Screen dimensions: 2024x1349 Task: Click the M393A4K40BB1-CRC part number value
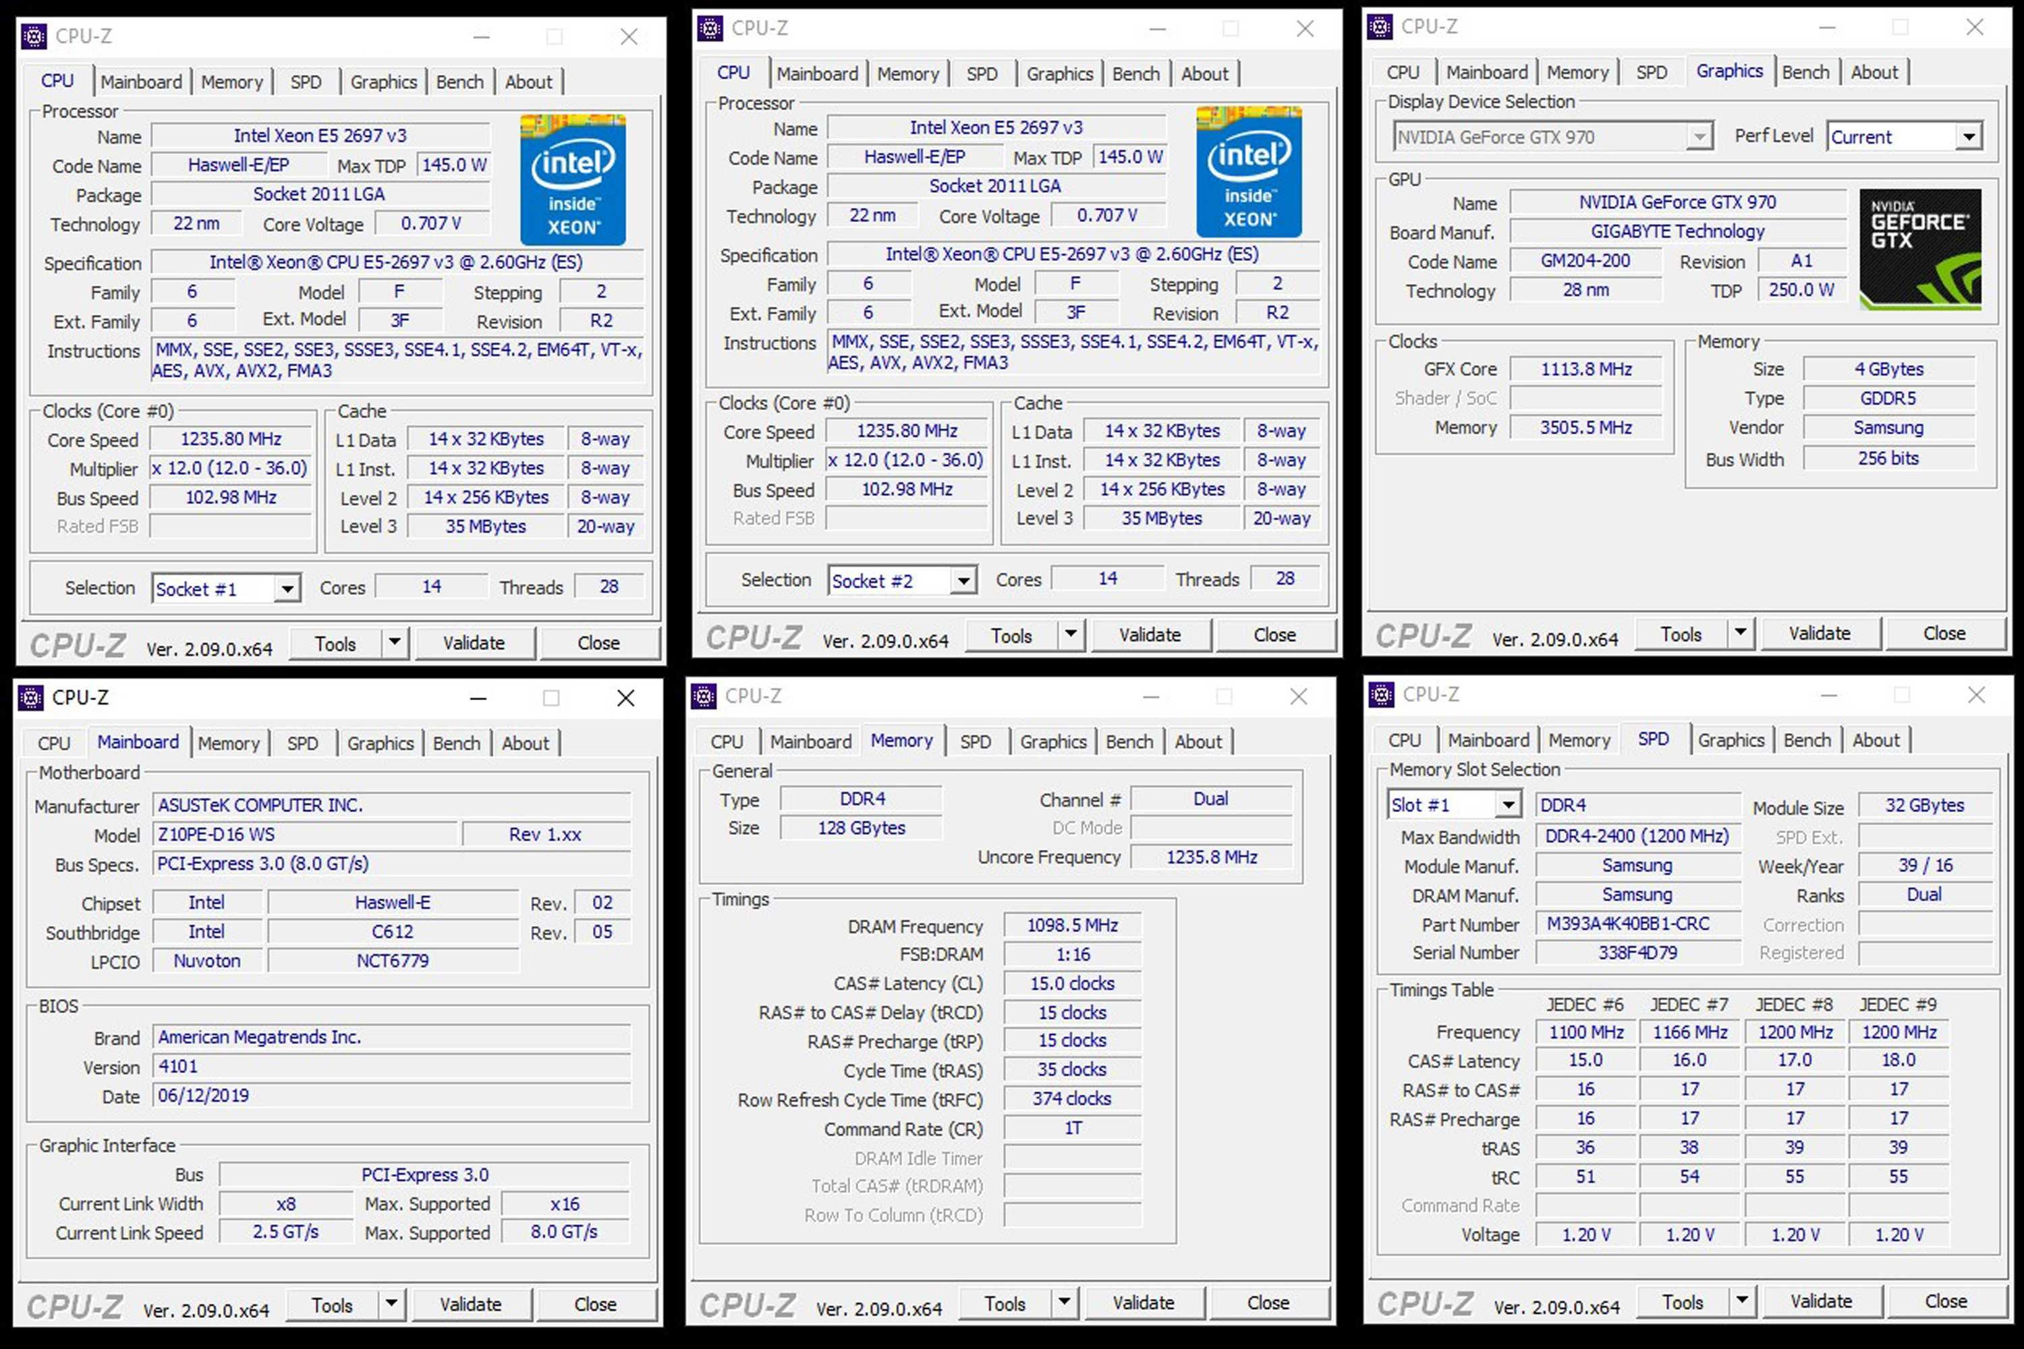[1637, 924]
